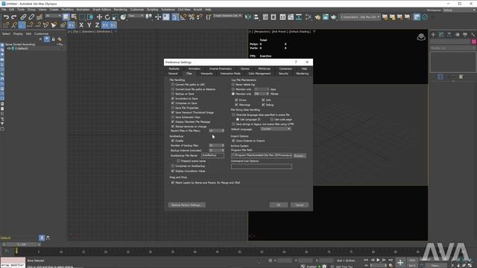Toggle Reload textures on change checkbox
Viewport: 477px width, 268px height.
point(172,127)
